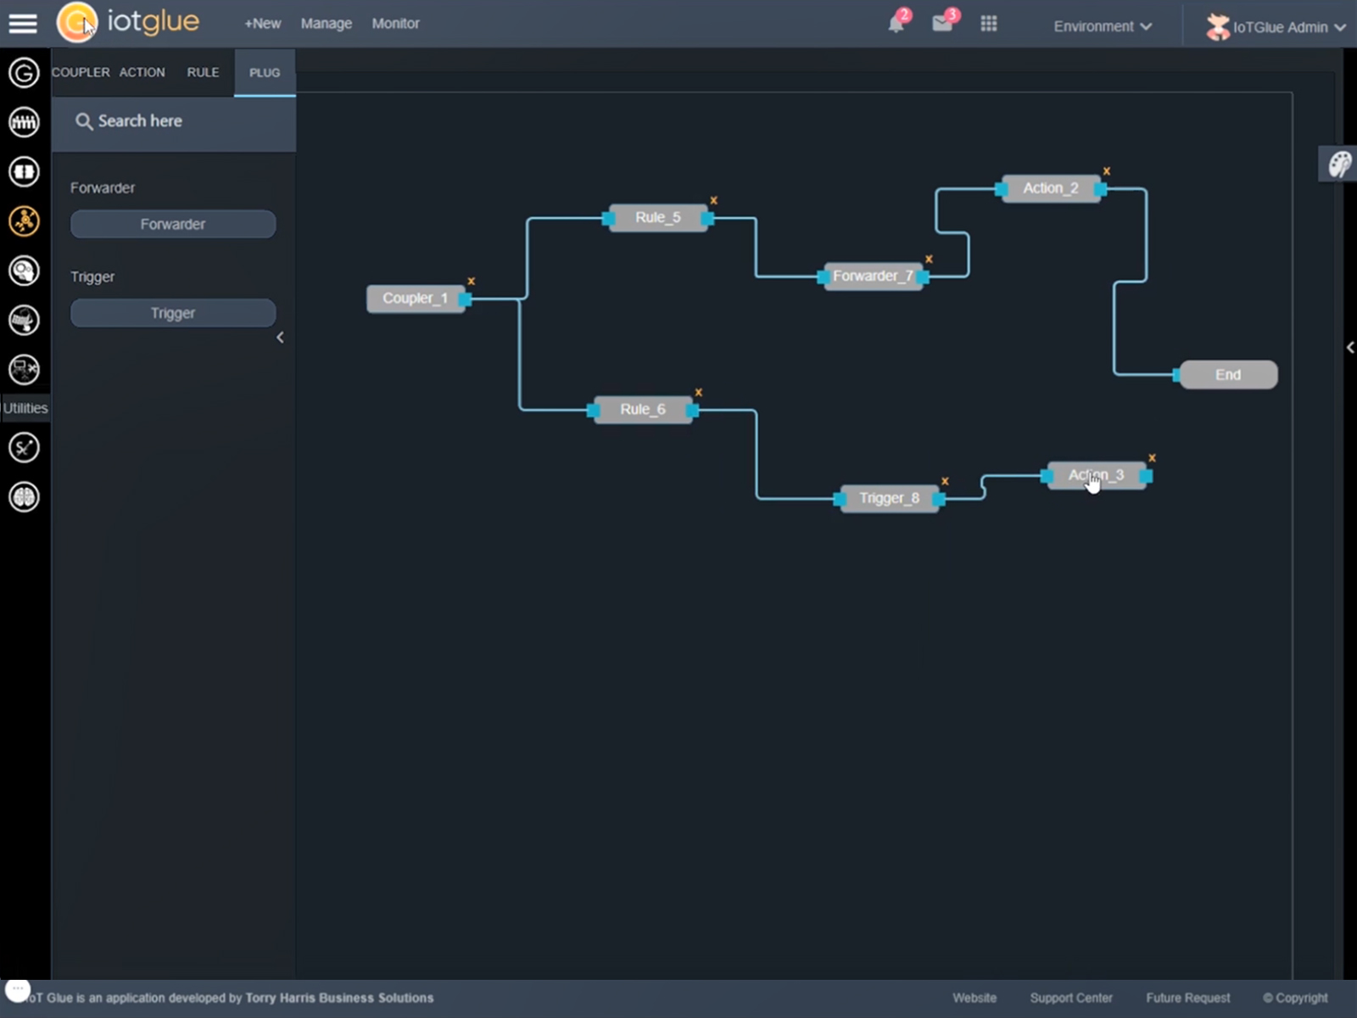Open the +New menu
The image size is (1357, 1018).
point(262,24)
